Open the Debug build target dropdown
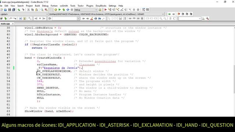This screenshot has width=235, height=132. tap(86, 10)
